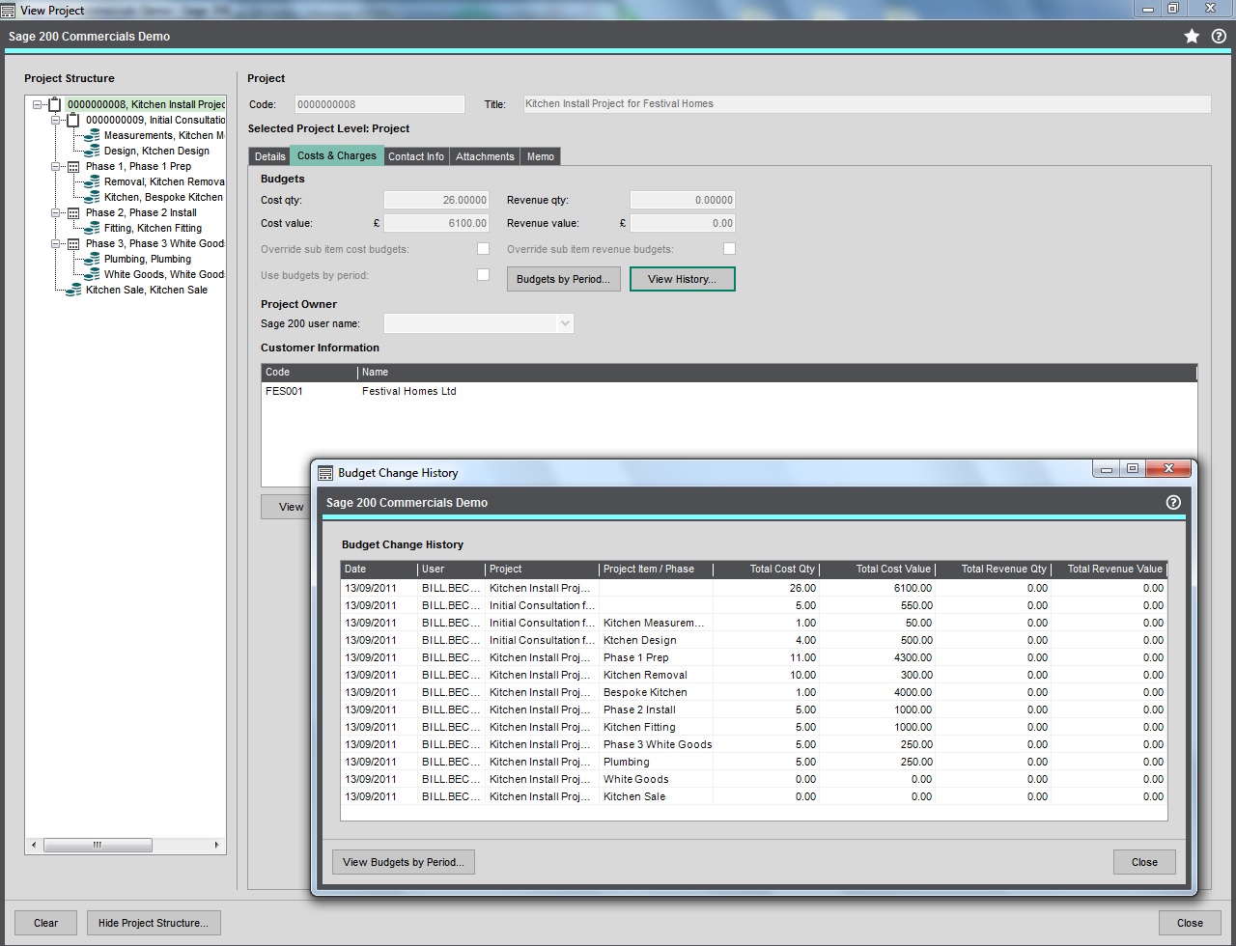Switch to the Attachments tab
Screen dimensions: 1236x946
coord(485,155)
